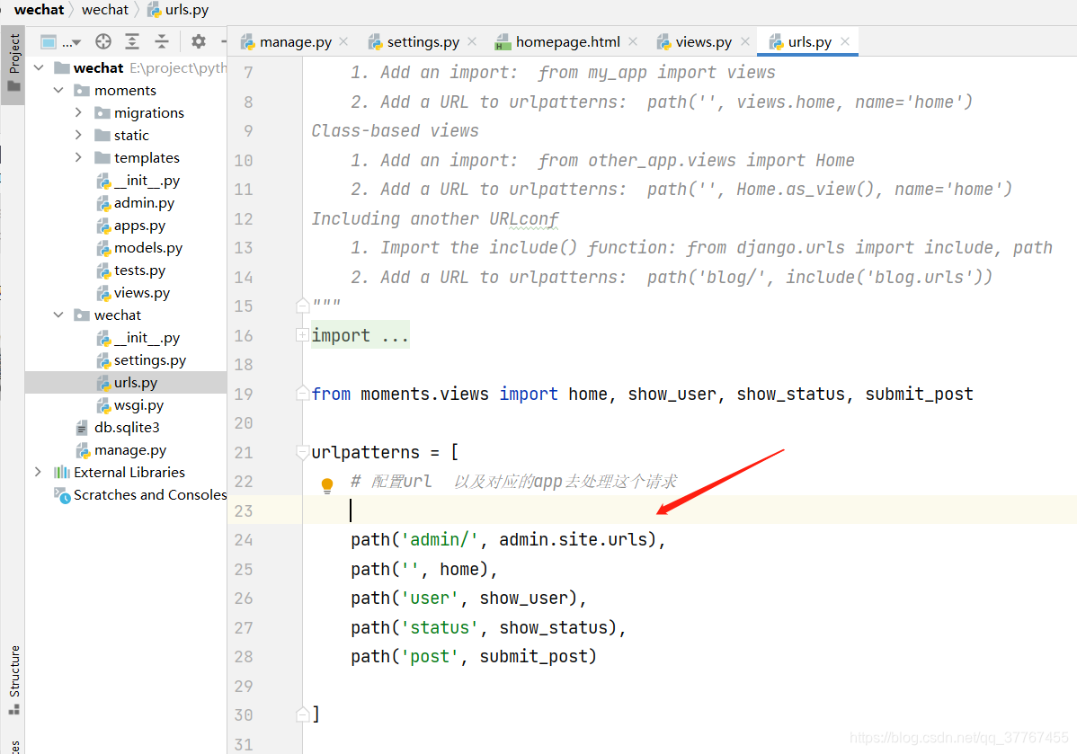Expand the static folder

[78, 135]
